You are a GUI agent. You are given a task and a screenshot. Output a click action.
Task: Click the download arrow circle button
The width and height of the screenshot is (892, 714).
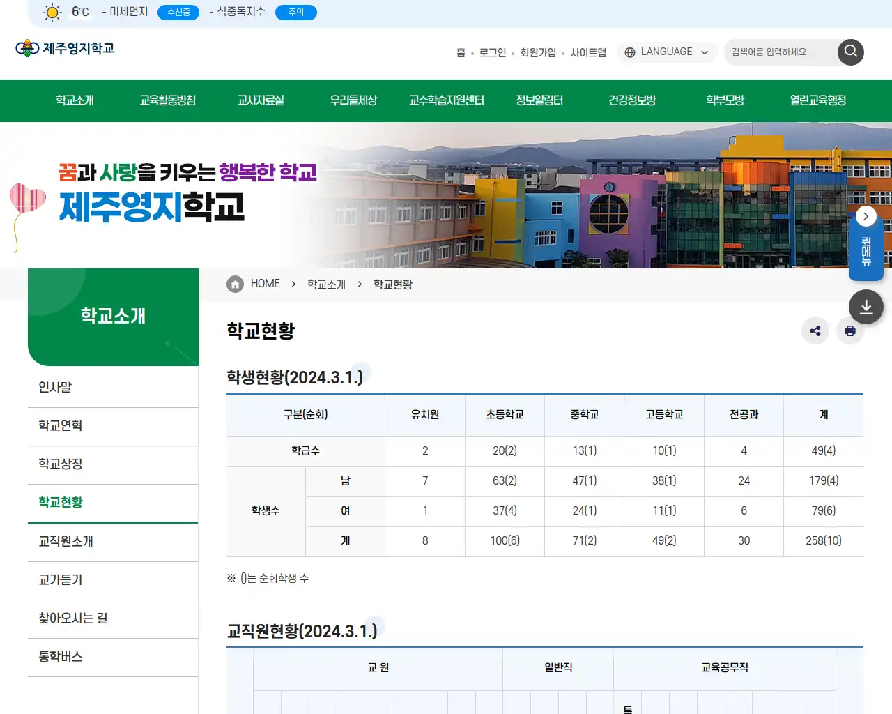866,307
